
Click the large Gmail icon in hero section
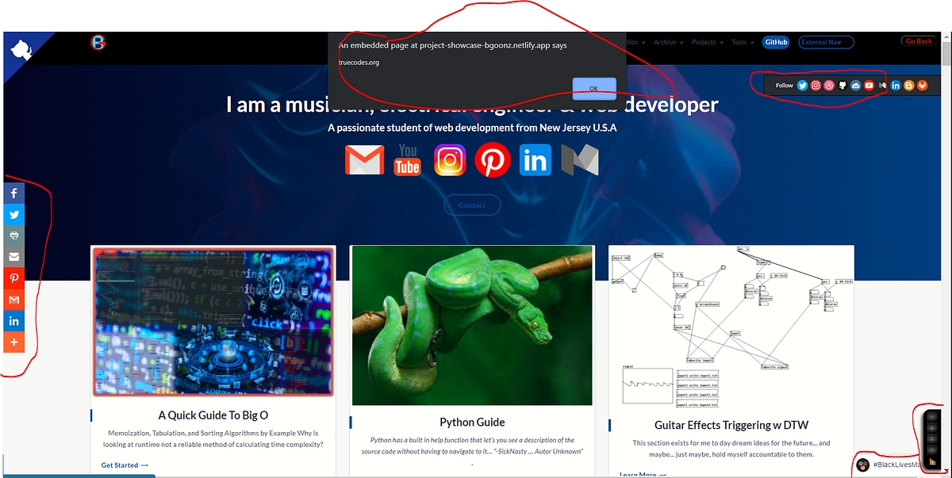pos(365,160)
